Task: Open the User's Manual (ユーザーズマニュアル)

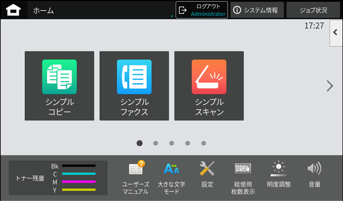Action: click(135, 177)
